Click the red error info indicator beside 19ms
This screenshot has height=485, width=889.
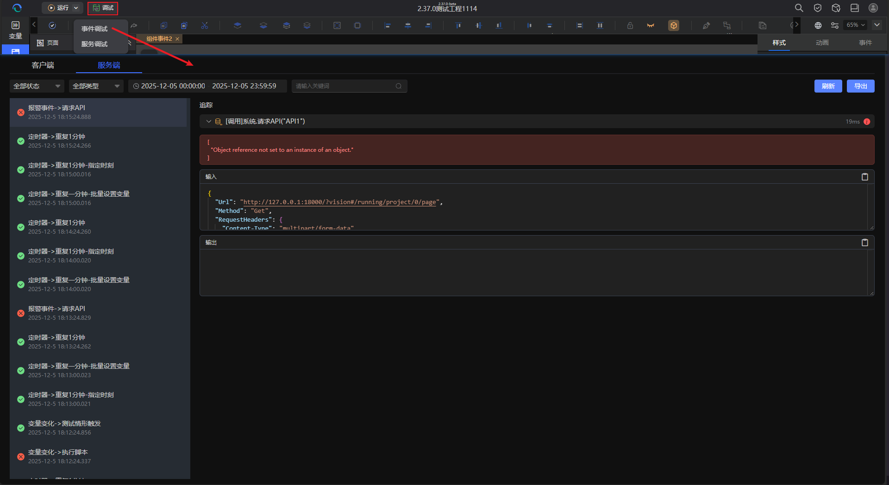(867, 122)
